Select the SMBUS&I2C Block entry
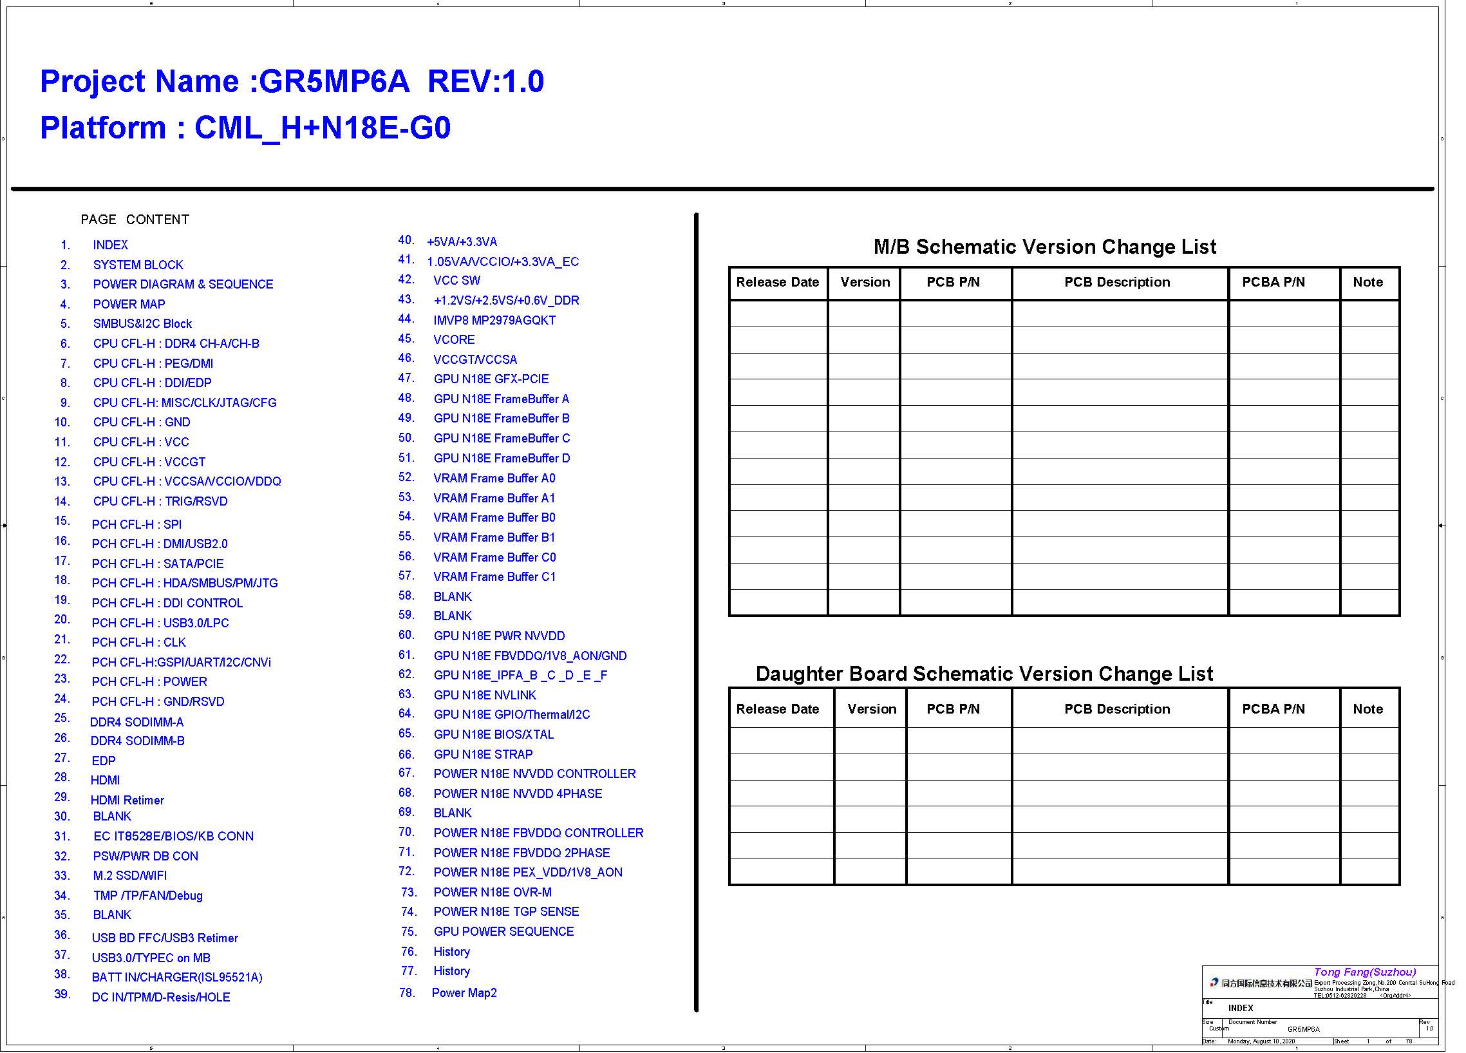 click(143, 325)
